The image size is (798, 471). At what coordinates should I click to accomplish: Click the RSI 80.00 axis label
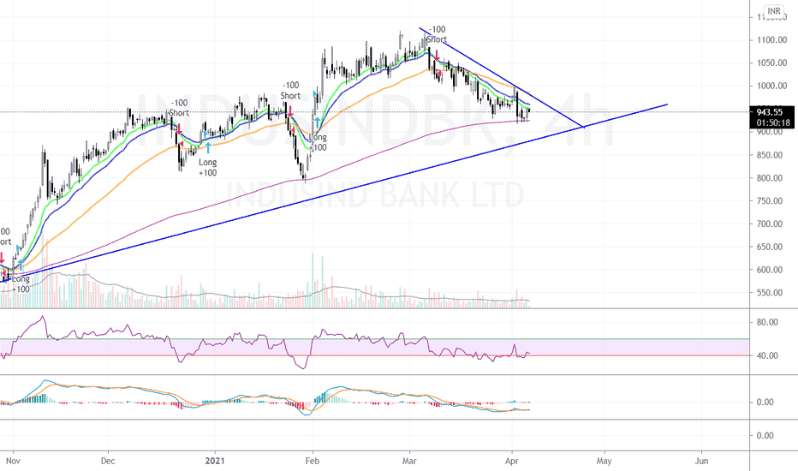click(767, 322)
